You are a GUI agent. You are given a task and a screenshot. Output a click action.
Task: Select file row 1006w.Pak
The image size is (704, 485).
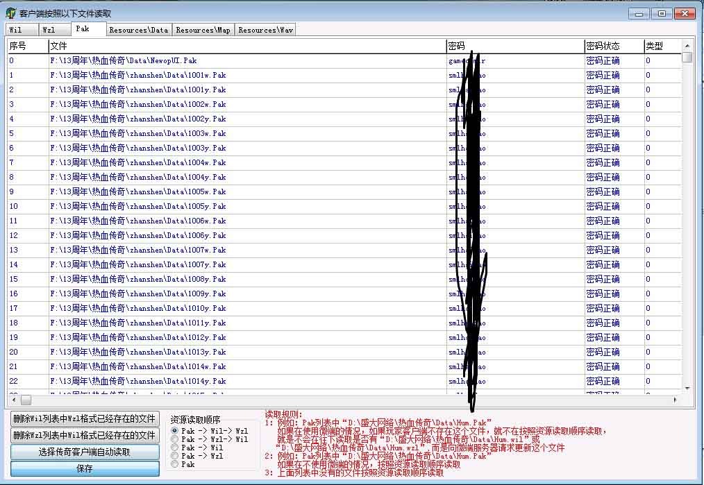tap(344, 221)
